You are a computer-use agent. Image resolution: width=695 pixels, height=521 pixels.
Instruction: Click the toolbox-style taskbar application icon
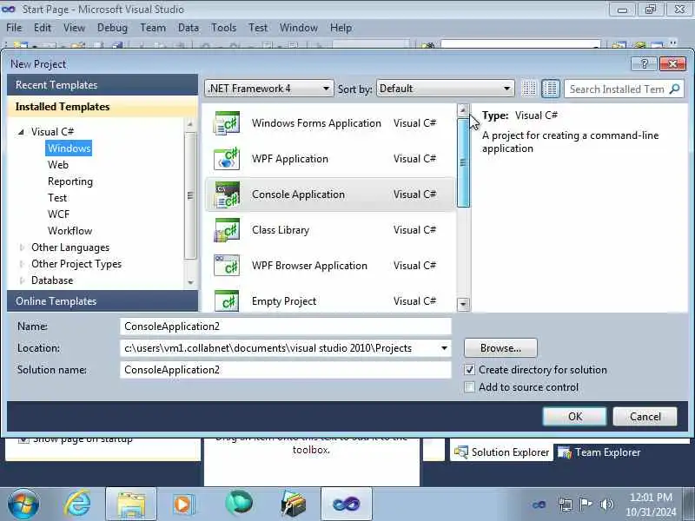[293, 504]
